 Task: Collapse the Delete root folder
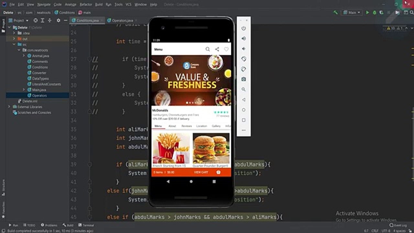tap(9, 28)
